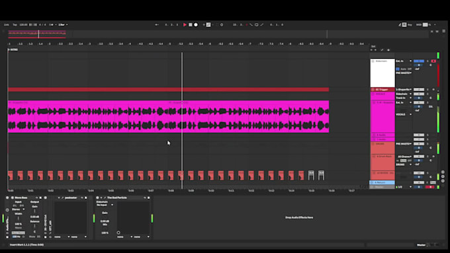
Task: Open the VOCALS output routing dropdown
Action: 404,114
